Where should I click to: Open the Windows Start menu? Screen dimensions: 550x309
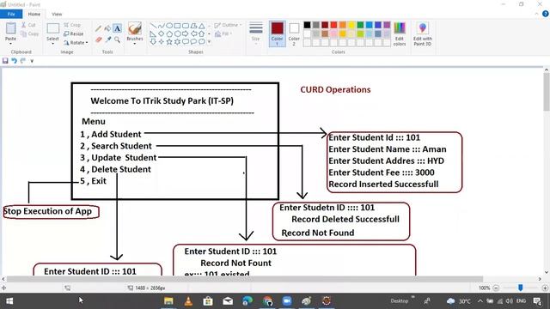(x=9, y=301)
